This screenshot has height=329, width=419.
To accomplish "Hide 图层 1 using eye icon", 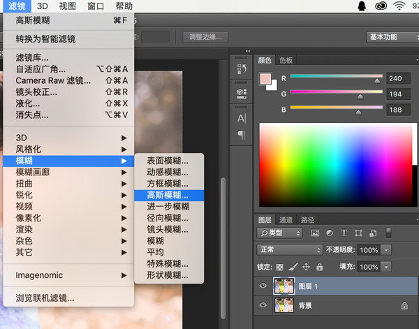I will pos(263,285).
